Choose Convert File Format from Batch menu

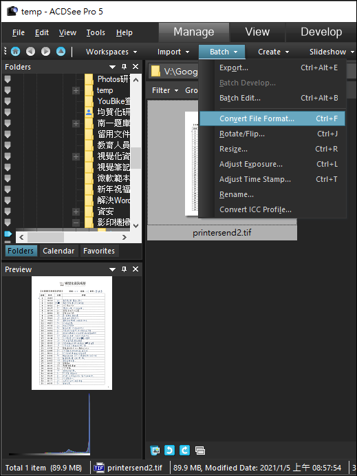pyautogui.click(x=272, y=118)
